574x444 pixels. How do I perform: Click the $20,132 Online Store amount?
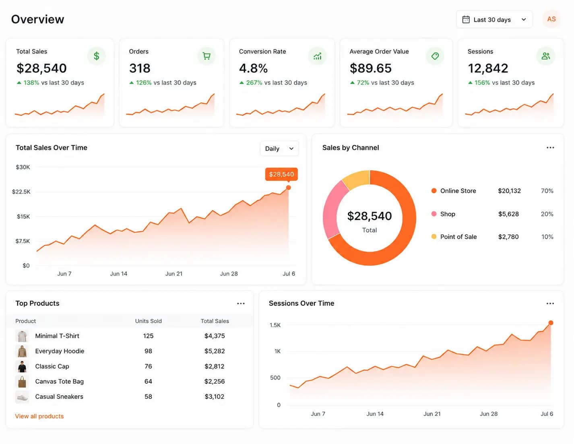pos(509,191)
